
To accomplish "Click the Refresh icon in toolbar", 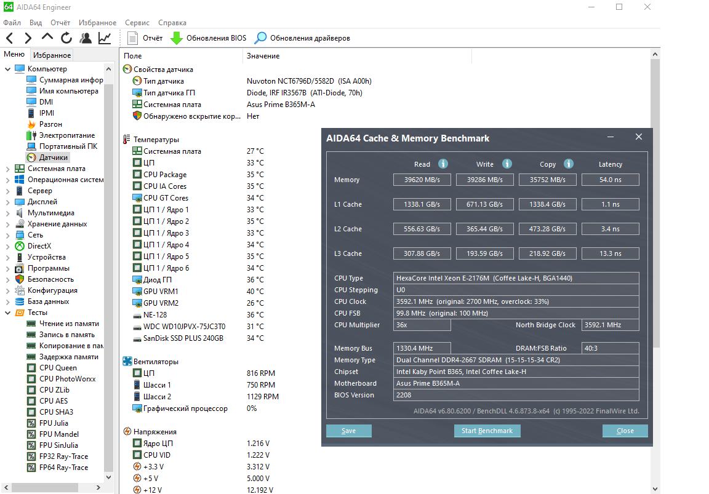I will (x=66, y=38).
